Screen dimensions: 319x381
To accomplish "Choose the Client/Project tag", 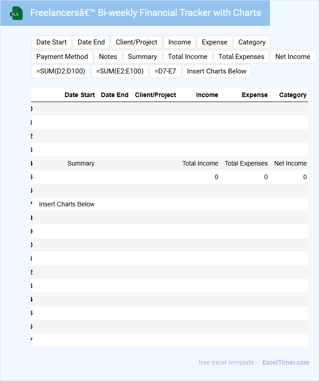I will point(136,42).
